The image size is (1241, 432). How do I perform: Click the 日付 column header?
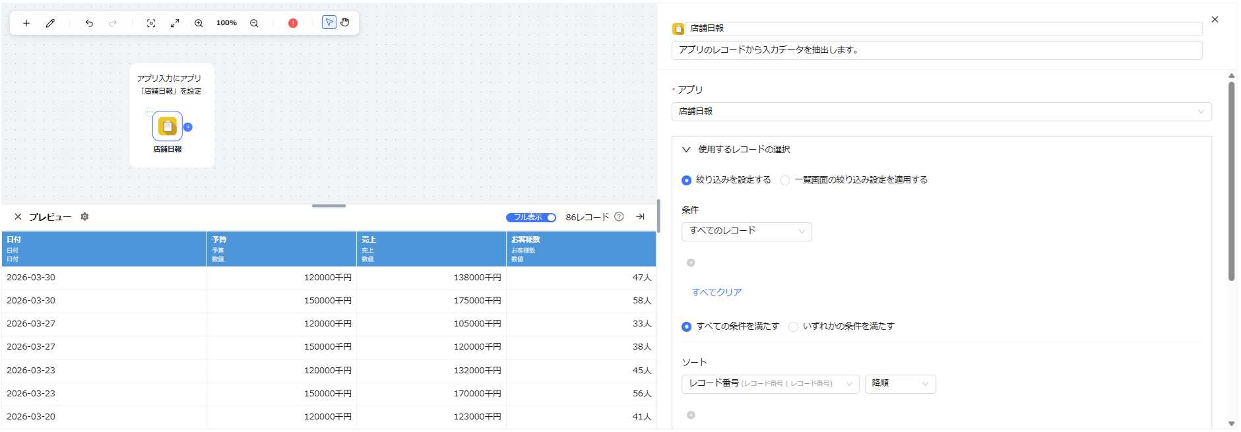click(x=104, y=249)
